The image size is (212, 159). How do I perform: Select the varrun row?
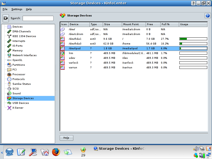pyautogui.click(x=134, y=68)
